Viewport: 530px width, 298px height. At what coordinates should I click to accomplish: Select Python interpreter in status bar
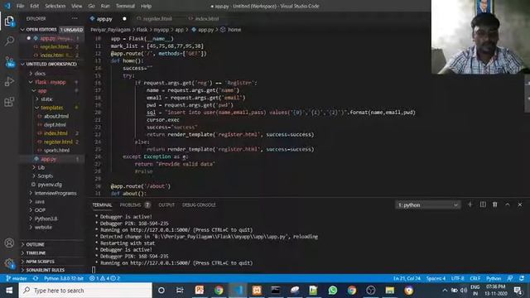pyautogui.click(x=64, y=278)
